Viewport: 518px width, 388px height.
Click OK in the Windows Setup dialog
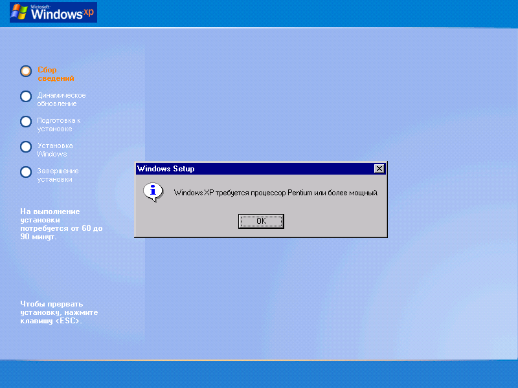click(x=261, y=221)
